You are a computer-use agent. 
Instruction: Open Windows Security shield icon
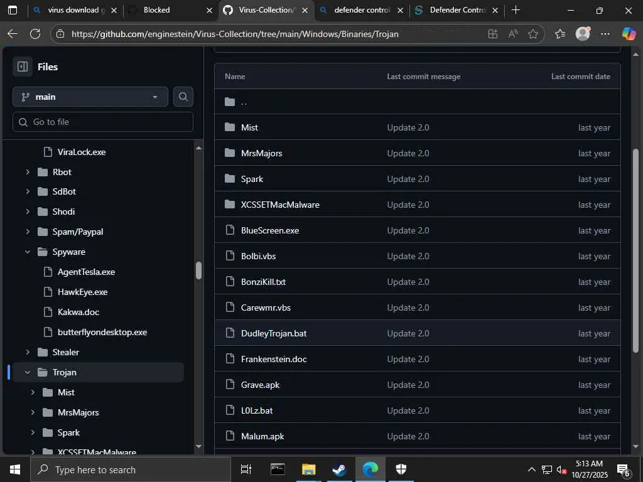click(401, 469)
